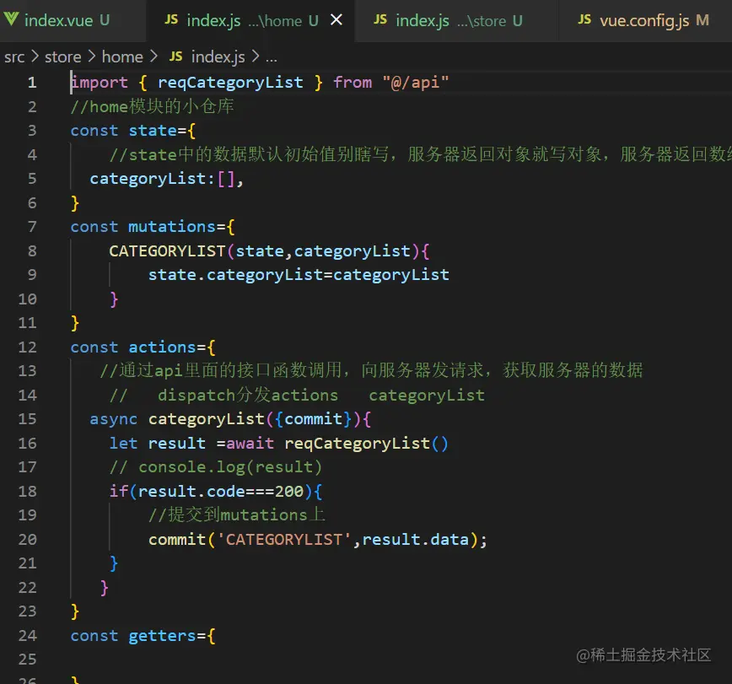Click on 'actions' on line 12

click(162, 347)
